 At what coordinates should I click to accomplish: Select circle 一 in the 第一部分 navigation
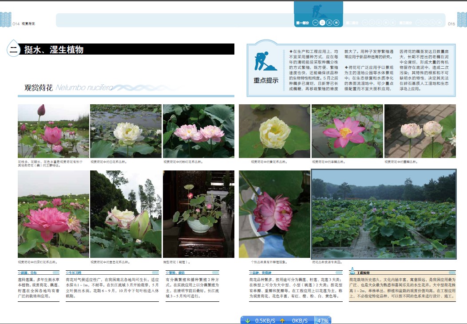[x=315, y=22]
